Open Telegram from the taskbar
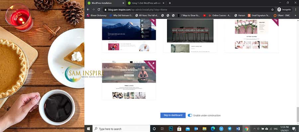The width and height of the screenshot is (299, 132). pyautogui.click(x=230, y=129)
